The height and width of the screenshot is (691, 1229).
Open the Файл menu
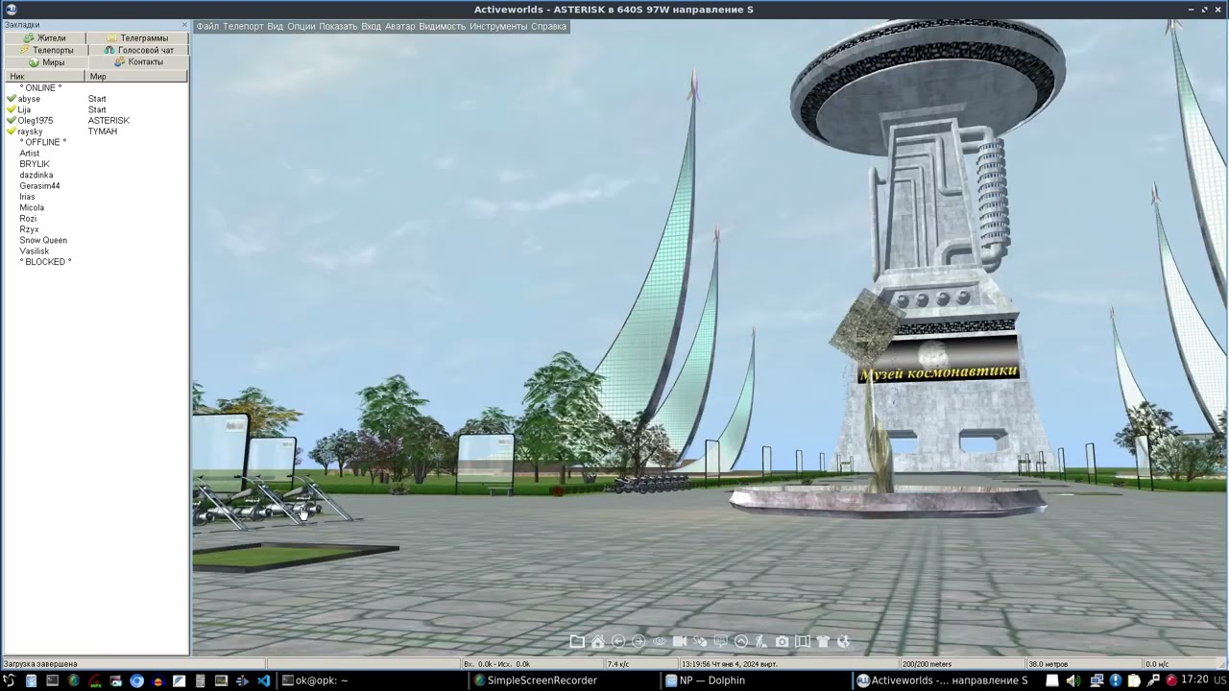[x=207, y=26]
